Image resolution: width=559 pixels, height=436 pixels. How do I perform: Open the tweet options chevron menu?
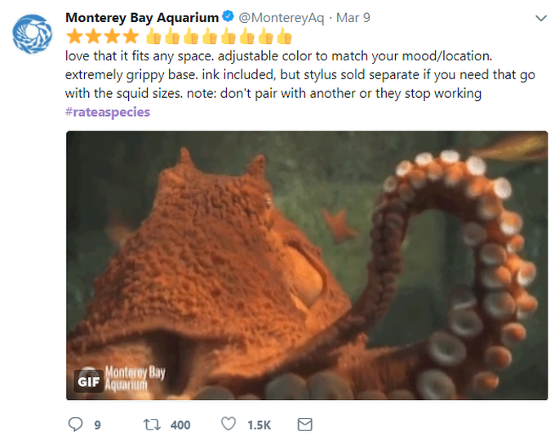541,18
